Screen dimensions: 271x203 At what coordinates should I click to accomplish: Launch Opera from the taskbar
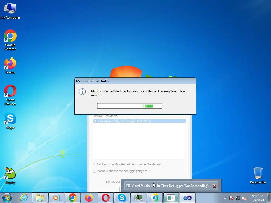(105, 198)
